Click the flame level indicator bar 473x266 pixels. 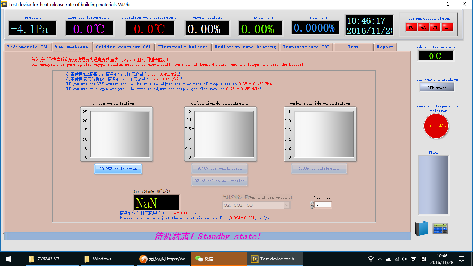tap(434, 185)
